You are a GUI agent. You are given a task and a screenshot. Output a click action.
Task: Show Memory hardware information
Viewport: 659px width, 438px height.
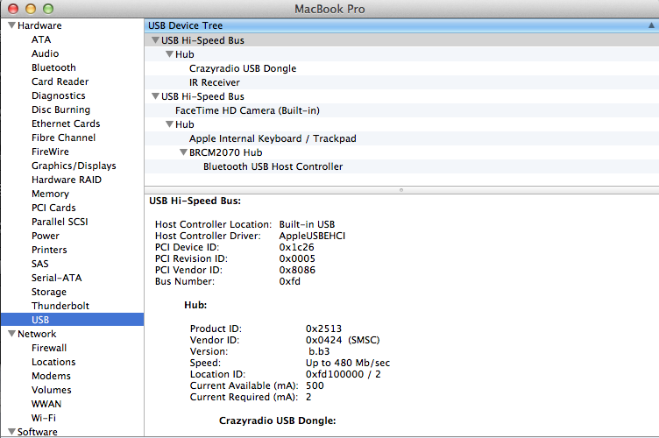point(50,194)
